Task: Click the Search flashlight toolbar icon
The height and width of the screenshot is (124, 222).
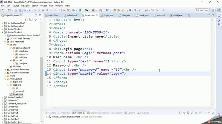Action: [x=122, y=10]
